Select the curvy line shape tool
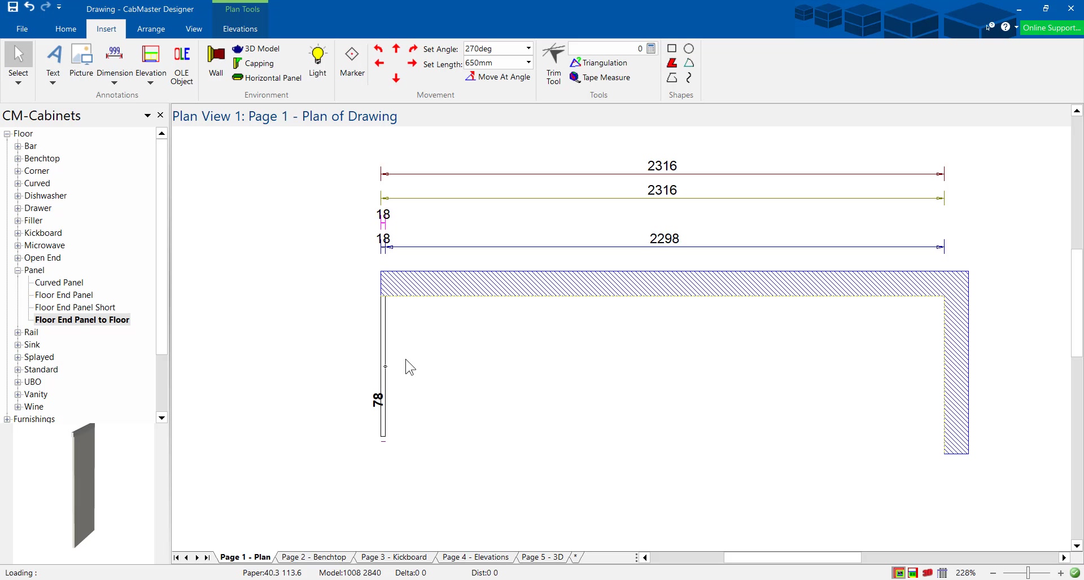 (x=689, y=77)
